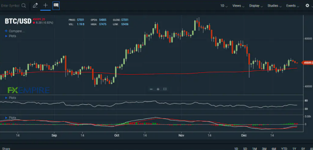Select the 6M range
This screenshot has width=313, height=150.
pyautogui.click(x=274, y=148)
